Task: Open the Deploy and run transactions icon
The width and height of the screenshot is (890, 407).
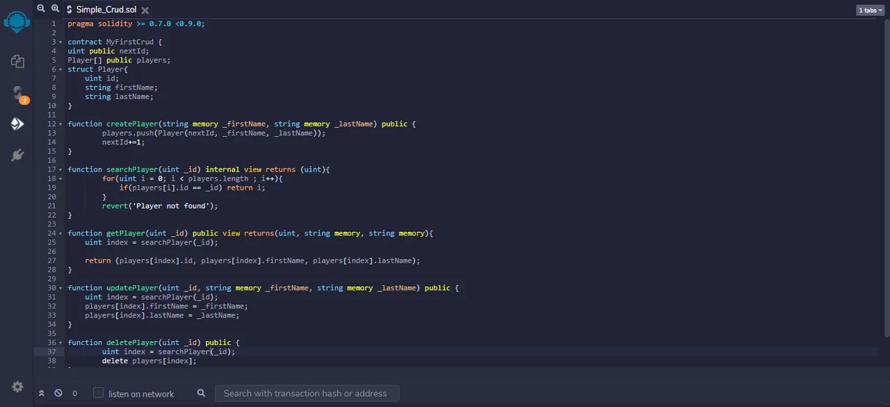Action: (17, 124)
